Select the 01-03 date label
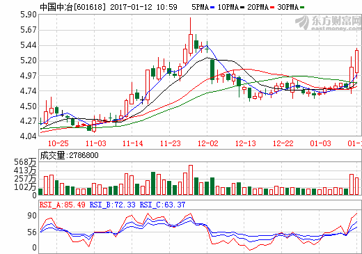This screenshot has width=362, height=254. [320, 143]
